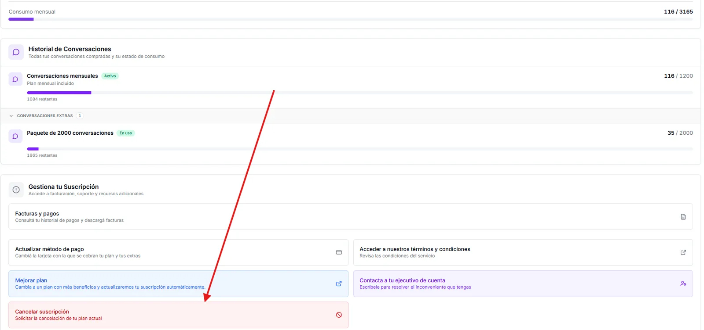Click the external link icon in términos y condiciones
This screenshot has width=704, height=330.
point(683,252)
